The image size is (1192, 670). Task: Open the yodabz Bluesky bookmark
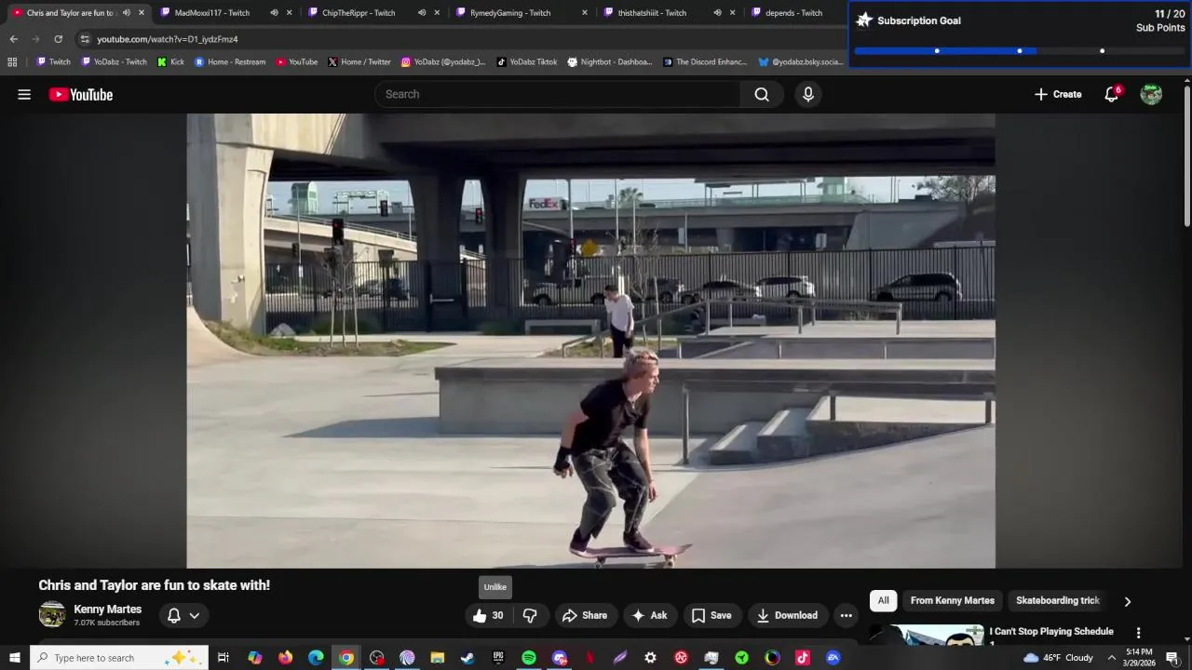click(x=801, y=62)
